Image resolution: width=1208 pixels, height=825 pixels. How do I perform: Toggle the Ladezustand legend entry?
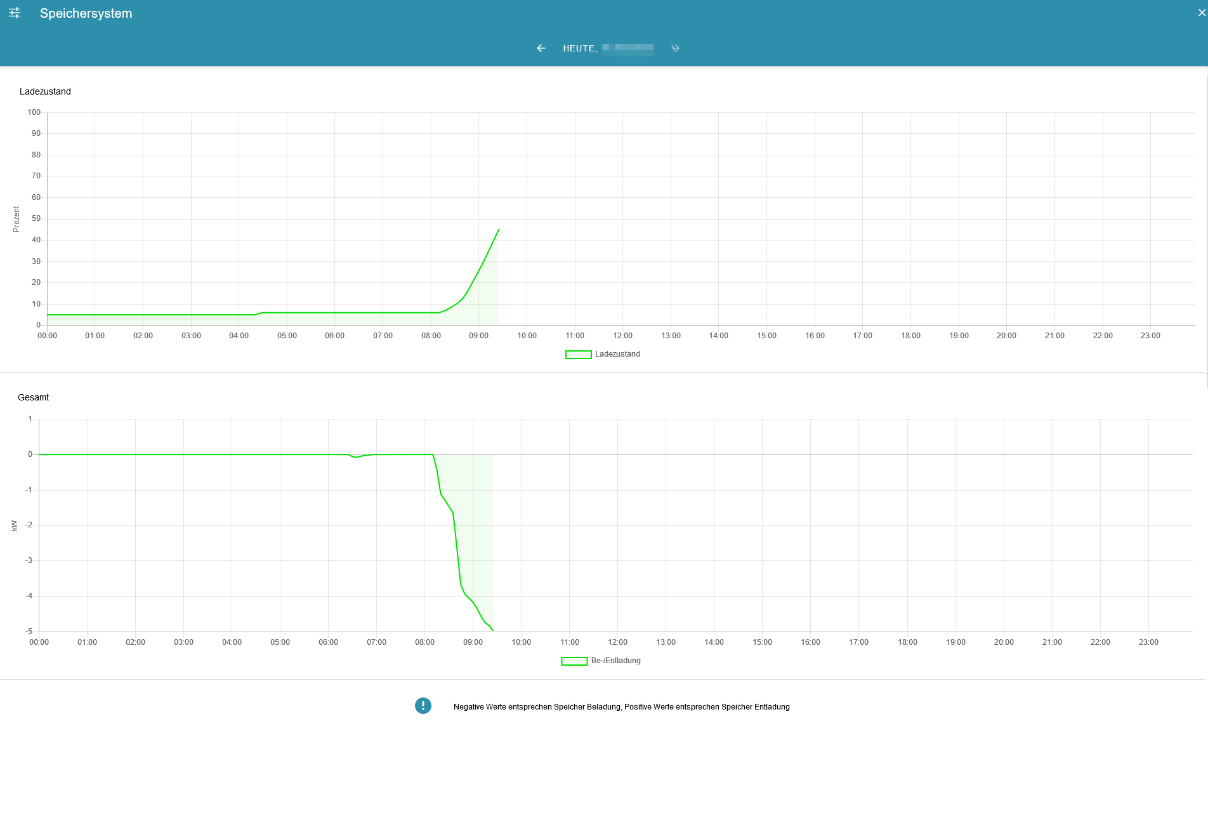[x=603, y=354]
